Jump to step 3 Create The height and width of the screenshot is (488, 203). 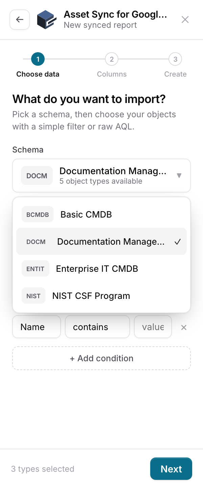click(175, 65)
